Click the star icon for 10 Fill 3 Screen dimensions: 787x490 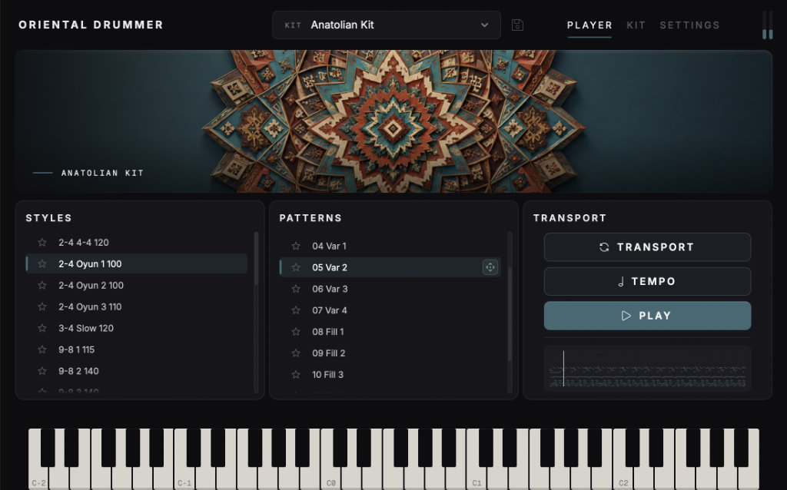coord(296,374)
